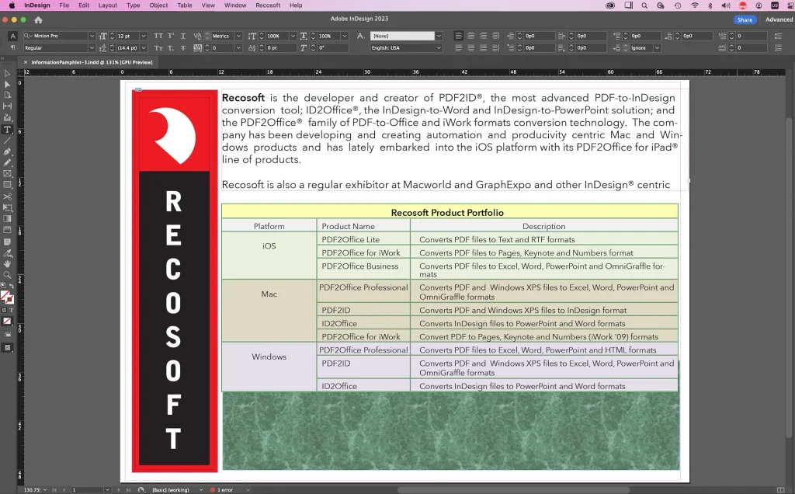Click the Wi-Fi status menu bar icon
795x494 pixels.
695,5
